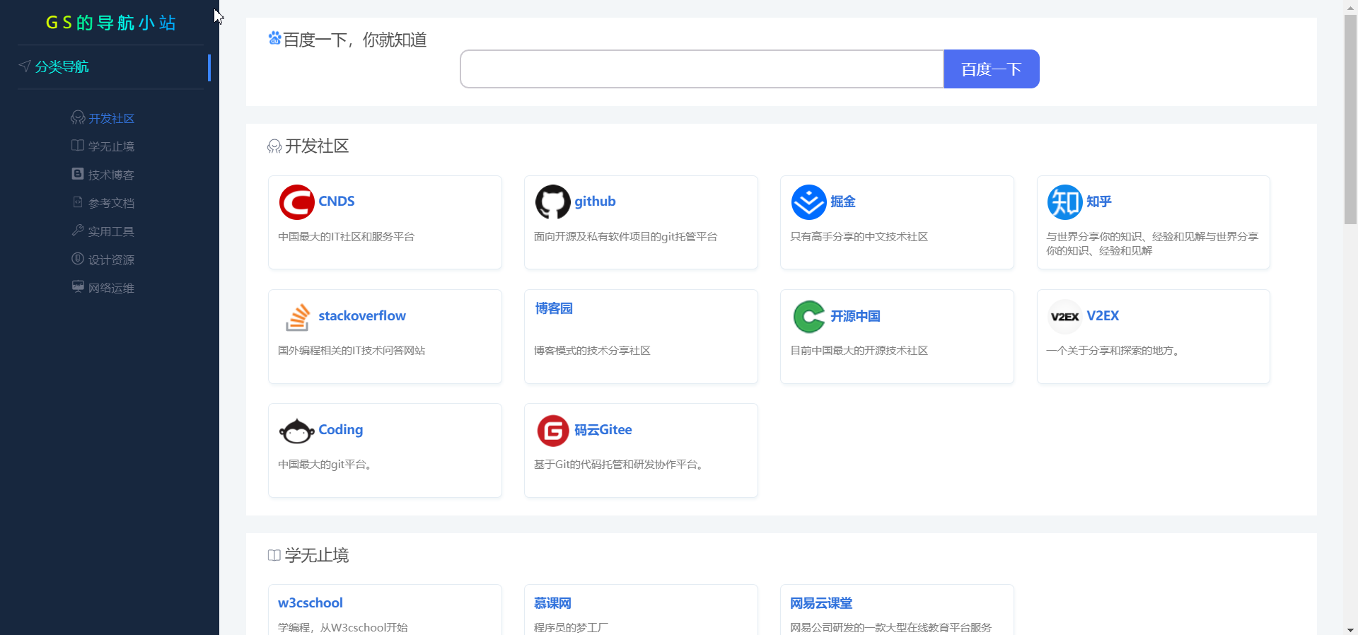Viewport: 1358px width, 635px height.
Task: Click the 开源中国 green logo icon
Action: point(809,317)
